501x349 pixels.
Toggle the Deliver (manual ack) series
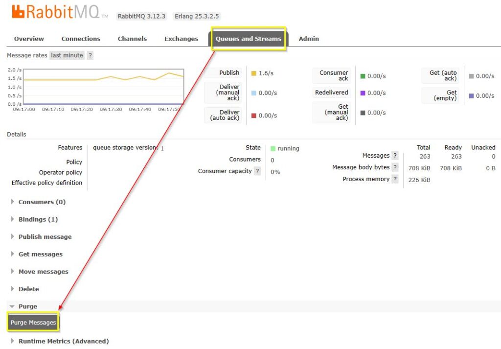point(223,93)
